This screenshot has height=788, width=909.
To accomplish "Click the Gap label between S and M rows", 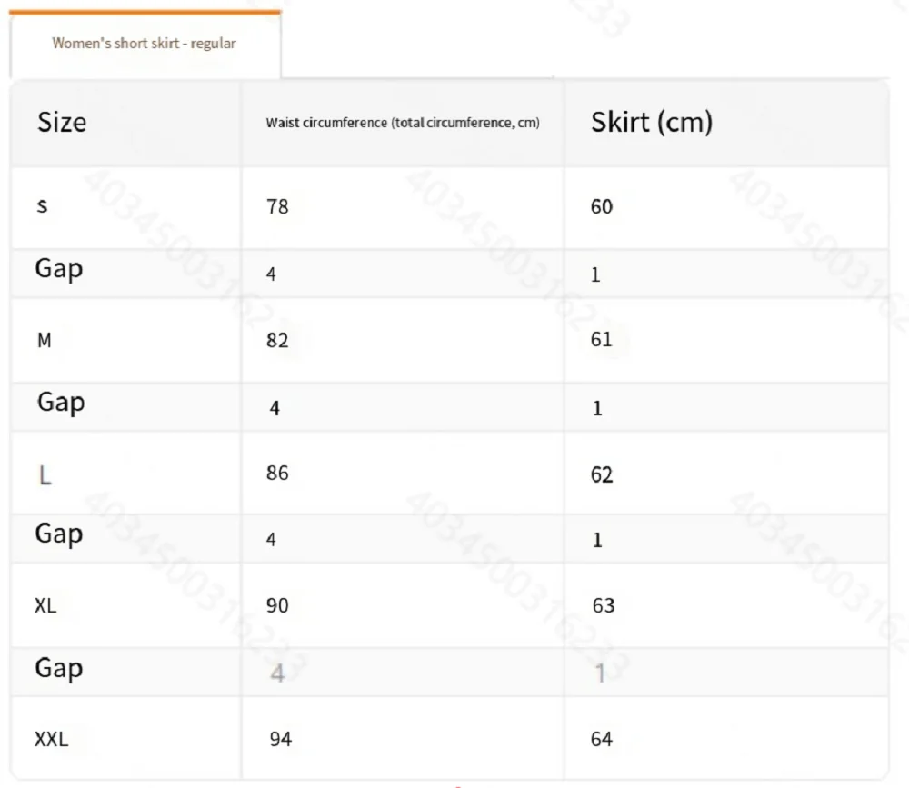I will point(59,269).
